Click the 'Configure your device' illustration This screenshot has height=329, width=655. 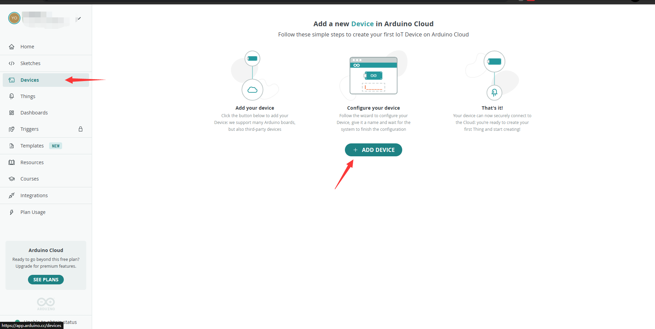coord(373,76)
